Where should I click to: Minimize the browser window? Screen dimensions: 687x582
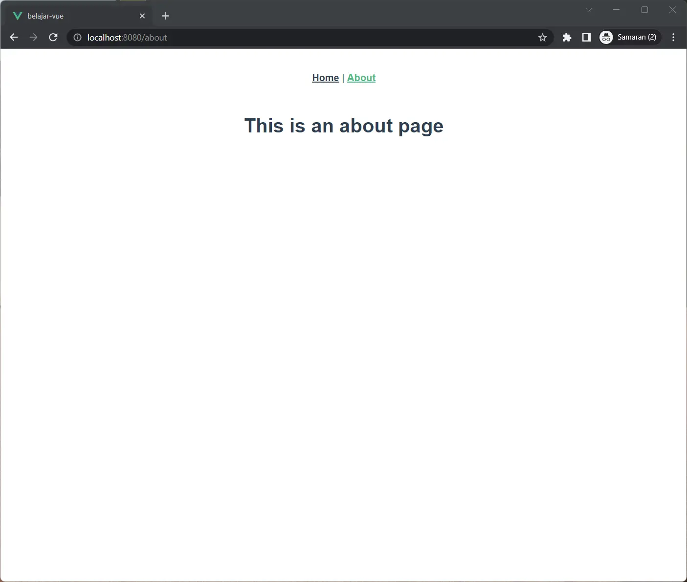pos(617,10)
